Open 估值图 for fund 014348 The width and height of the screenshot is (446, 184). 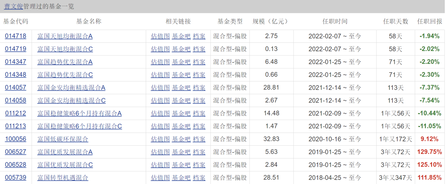click(160, 75)
